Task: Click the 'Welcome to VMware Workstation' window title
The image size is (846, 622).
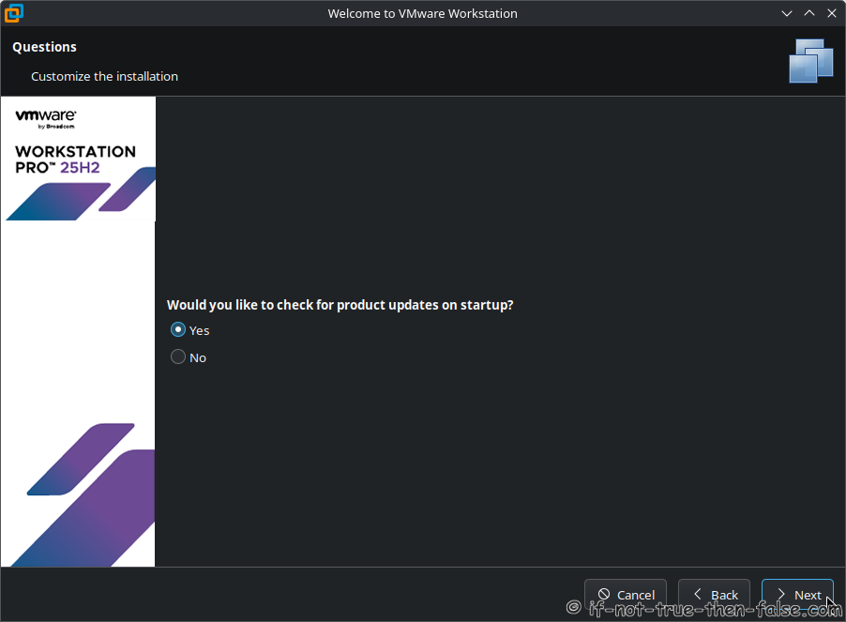Action: [422, 13]
